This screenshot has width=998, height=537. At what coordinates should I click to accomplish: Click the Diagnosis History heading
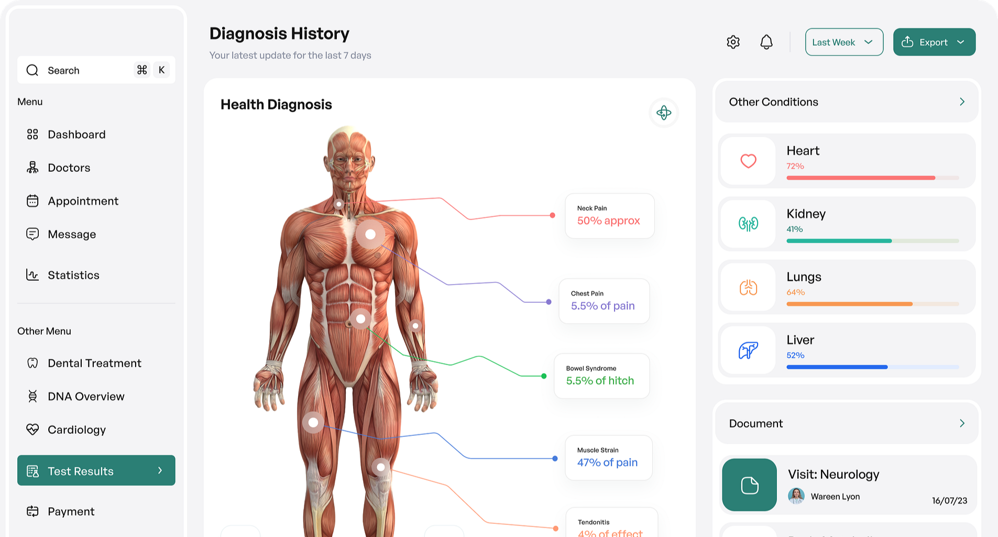tap(279, 34)
